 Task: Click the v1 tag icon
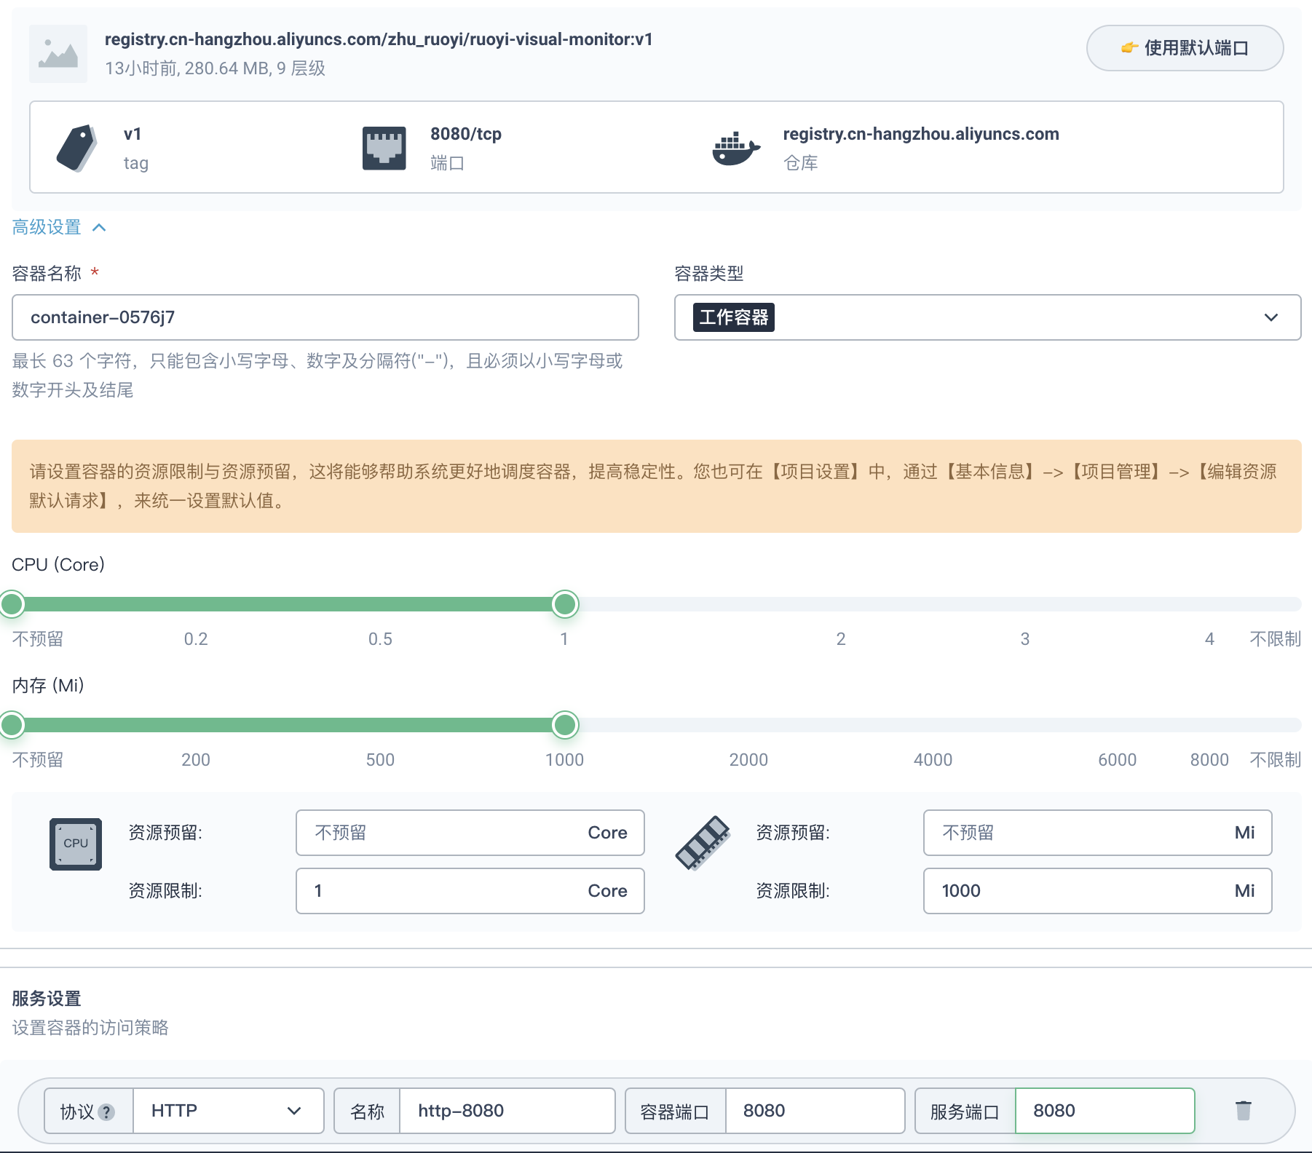point(76,148)
